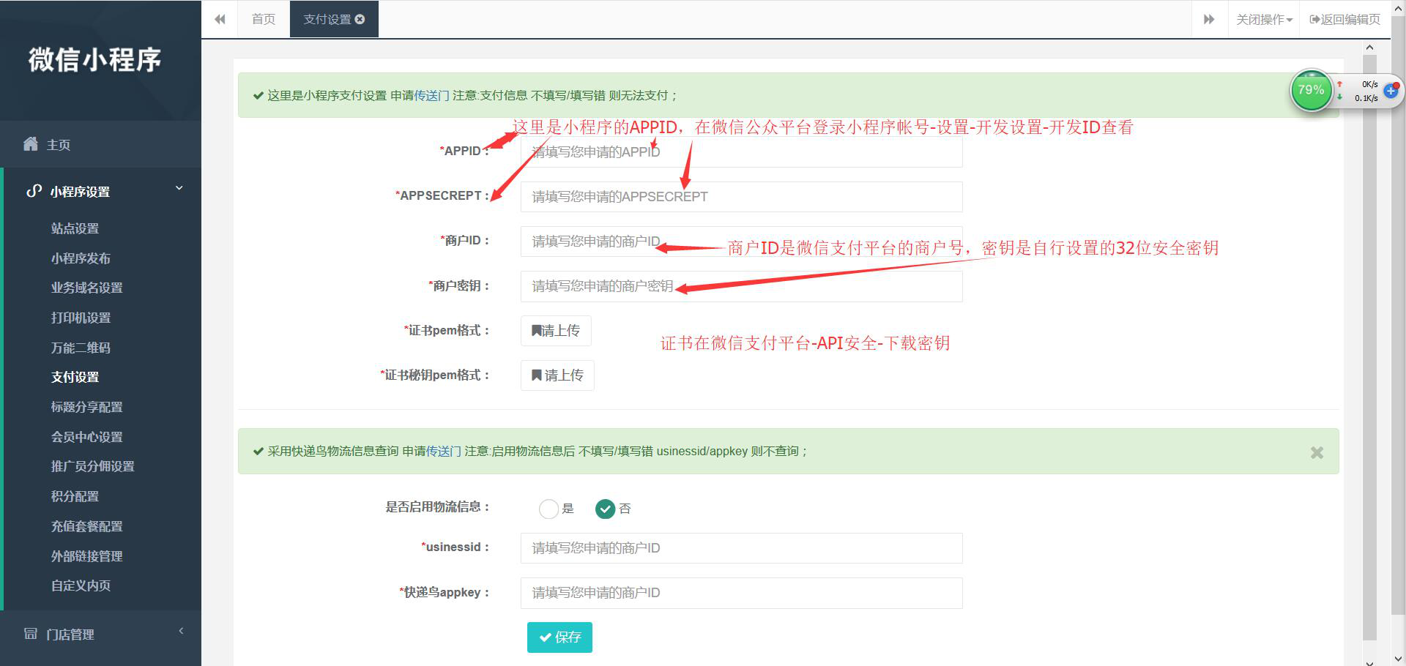Select 否 radio for 启用物流信息
The width and height of the screenshot is (1406, 666).
pos(605,509)
